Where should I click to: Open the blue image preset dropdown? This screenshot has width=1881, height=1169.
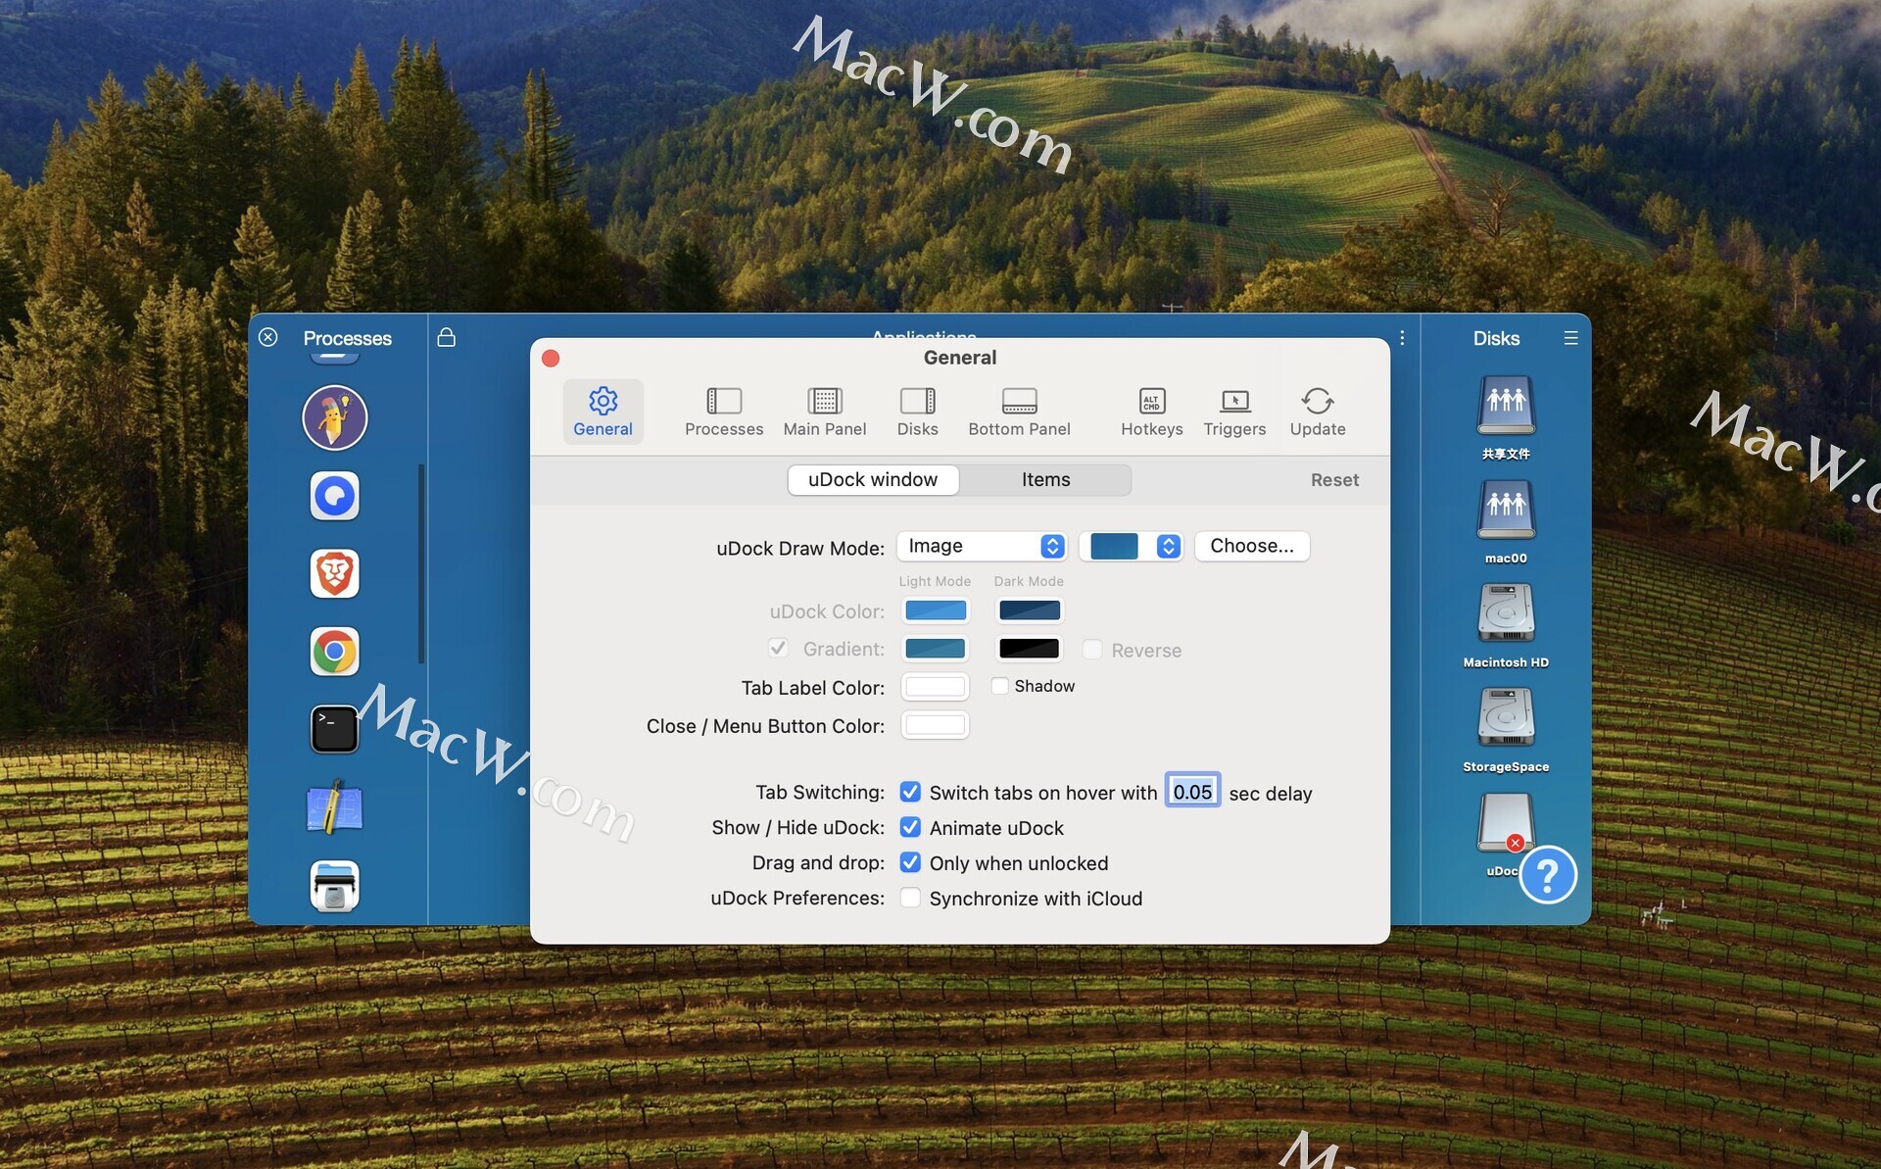click(1132, 546)
